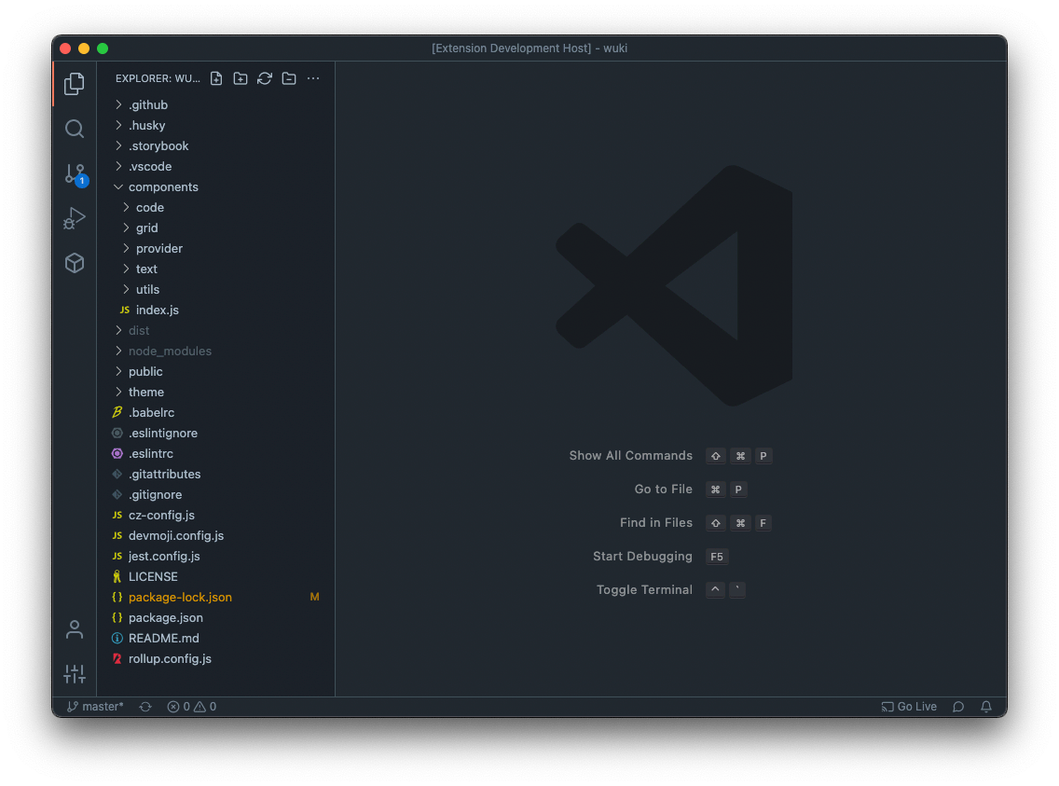The height and width of the screenshot is (786, 1059).
Task: Expand the utils subfolder
Action: 216,289
